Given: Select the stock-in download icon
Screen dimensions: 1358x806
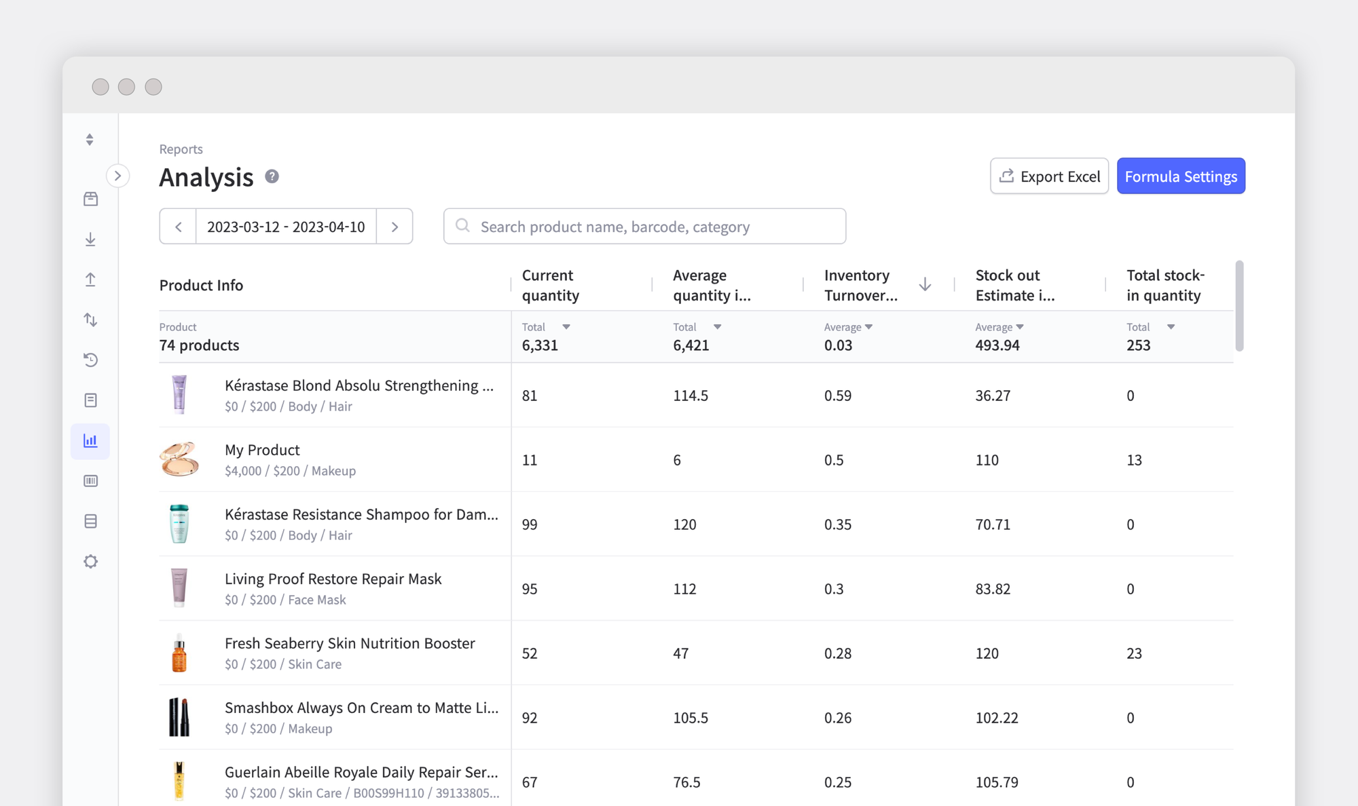Looking at the screenshot, I should [90, 239].
